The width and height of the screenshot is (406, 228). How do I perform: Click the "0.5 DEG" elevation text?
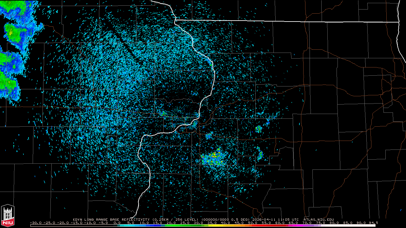(240, 219)
